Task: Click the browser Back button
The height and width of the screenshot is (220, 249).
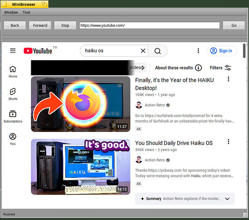Action: pyautogui.click(x=15, y=26)
